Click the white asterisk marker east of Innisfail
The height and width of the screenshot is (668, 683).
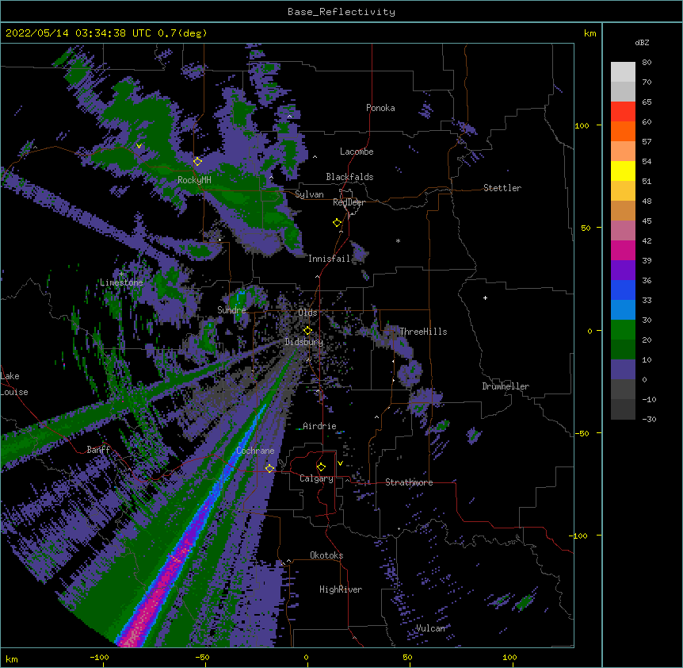398,240
